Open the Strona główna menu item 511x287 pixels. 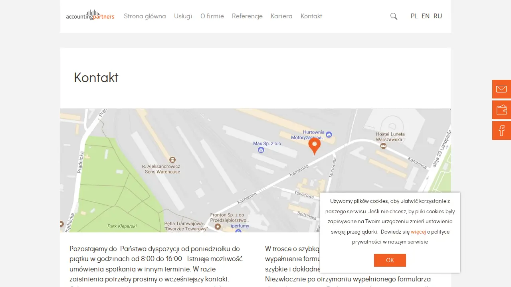(145, 16)
